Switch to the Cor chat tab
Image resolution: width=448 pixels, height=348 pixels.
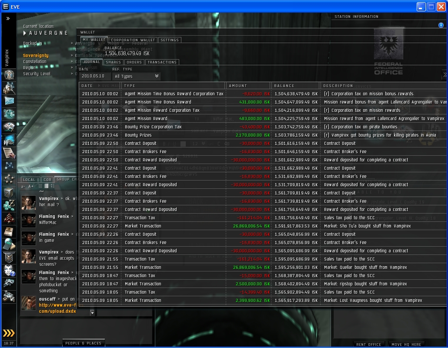47,180
